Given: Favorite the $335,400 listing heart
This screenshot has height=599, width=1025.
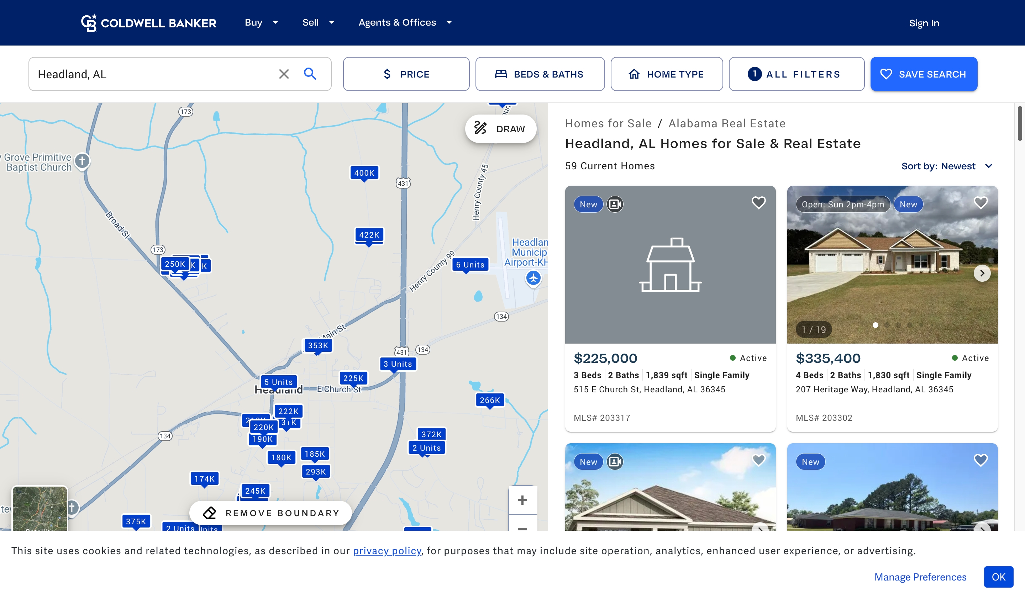Looking at the screenshot, I should (980, 202).
